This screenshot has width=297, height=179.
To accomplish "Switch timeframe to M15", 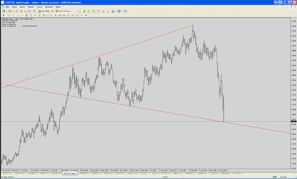I will [x=60, y=15].
